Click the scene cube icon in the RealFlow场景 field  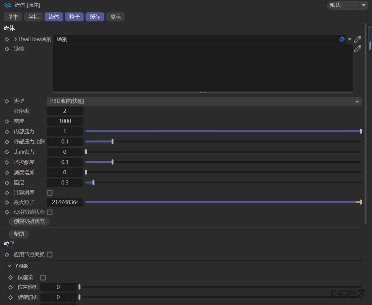[x=342, y=39]
